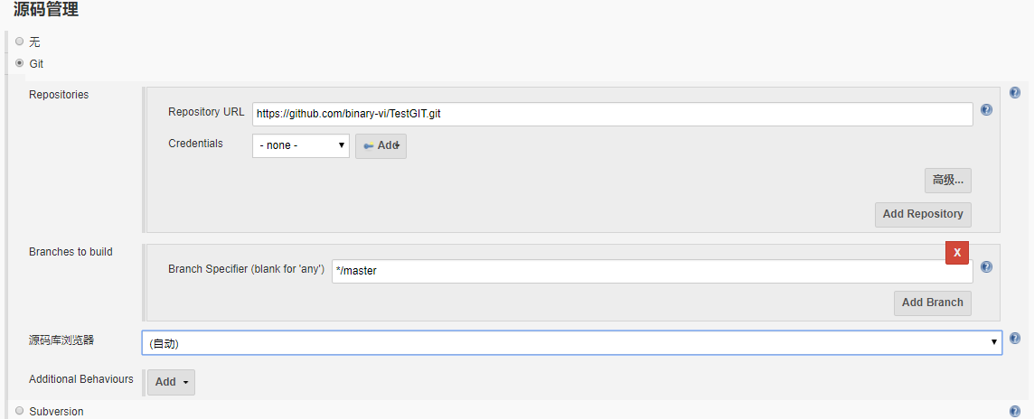Show help for 源码库浏览器 dropdown
Viewport: 1034px width, 419px height.
click(x=1014, y=339)
